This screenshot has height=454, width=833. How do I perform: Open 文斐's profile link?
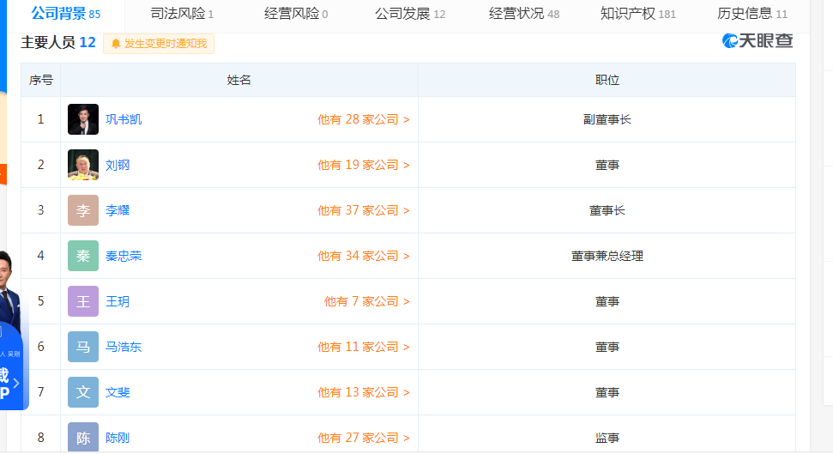click(118, 392)
